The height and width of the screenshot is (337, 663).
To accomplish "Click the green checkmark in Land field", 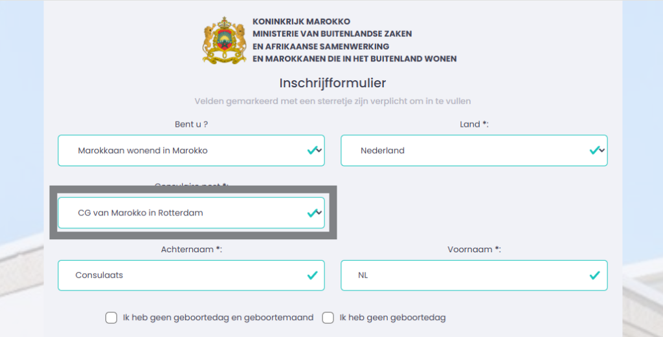I will (594, 150).
